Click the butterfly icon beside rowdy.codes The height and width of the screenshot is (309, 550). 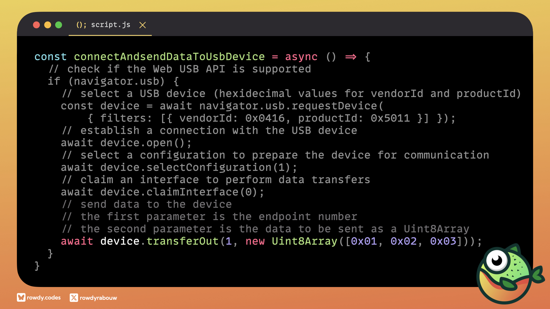pos(21,298)
